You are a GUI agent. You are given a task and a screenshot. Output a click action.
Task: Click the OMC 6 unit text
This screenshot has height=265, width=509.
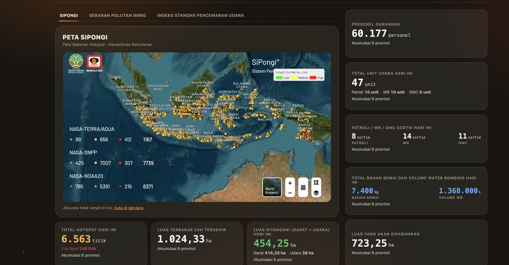(420, 92)
